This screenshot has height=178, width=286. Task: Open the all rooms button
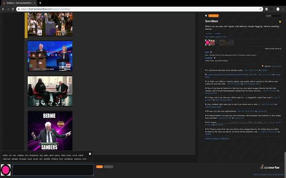tap(214, 16)
